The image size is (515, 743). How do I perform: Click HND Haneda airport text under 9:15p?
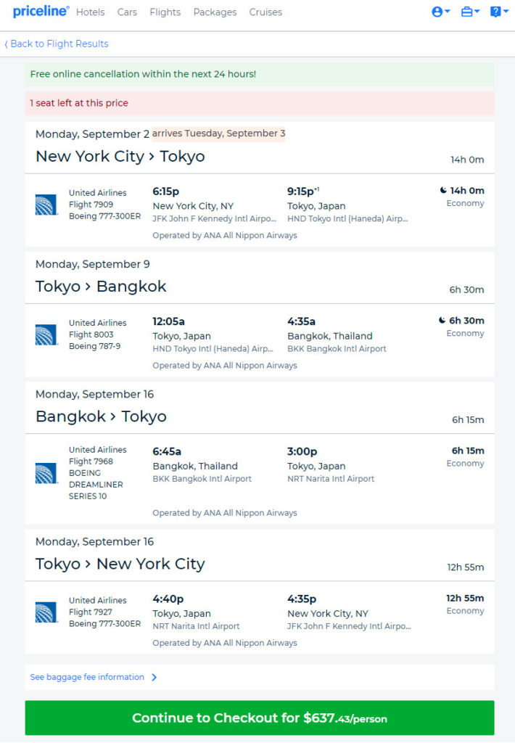pyautogui.click(x=347, y=218)
